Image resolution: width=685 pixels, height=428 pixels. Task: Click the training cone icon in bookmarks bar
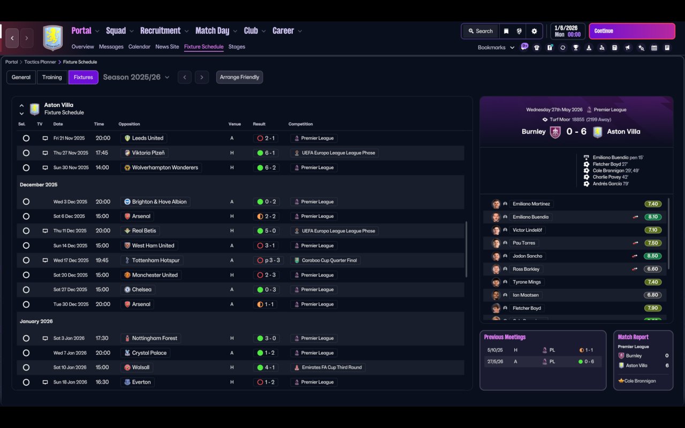tap(589, 48)
